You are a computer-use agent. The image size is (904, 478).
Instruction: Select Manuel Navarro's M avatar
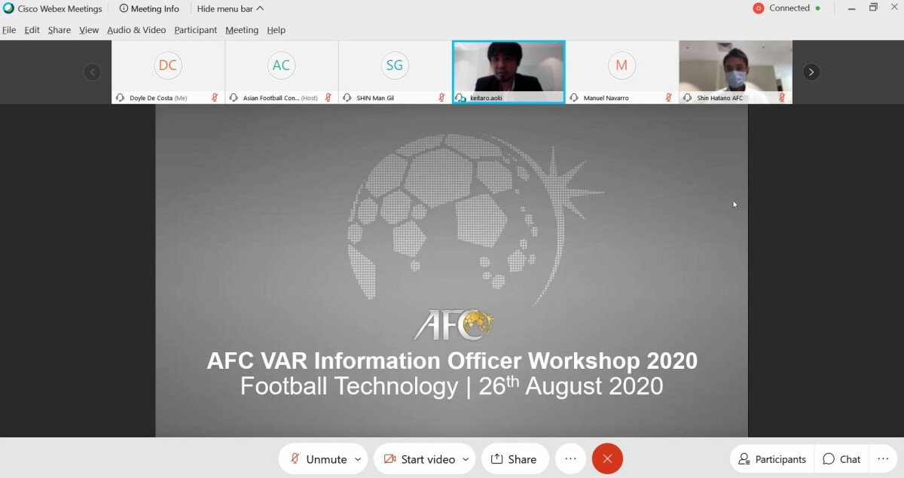pyautogui.click(x=621, y=65)
